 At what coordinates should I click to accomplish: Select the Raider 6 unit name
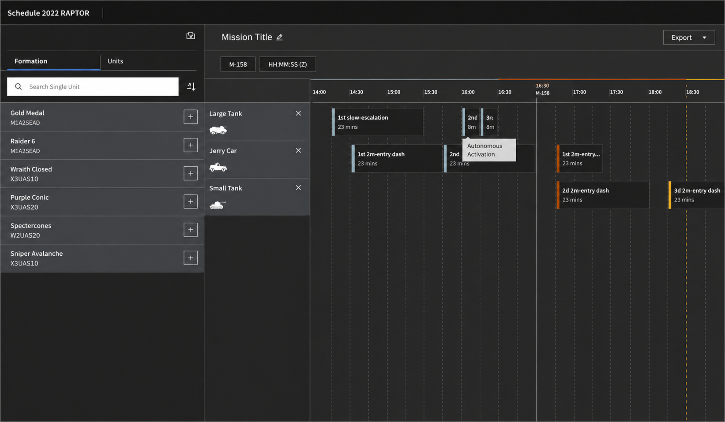[x=23, y=141]
